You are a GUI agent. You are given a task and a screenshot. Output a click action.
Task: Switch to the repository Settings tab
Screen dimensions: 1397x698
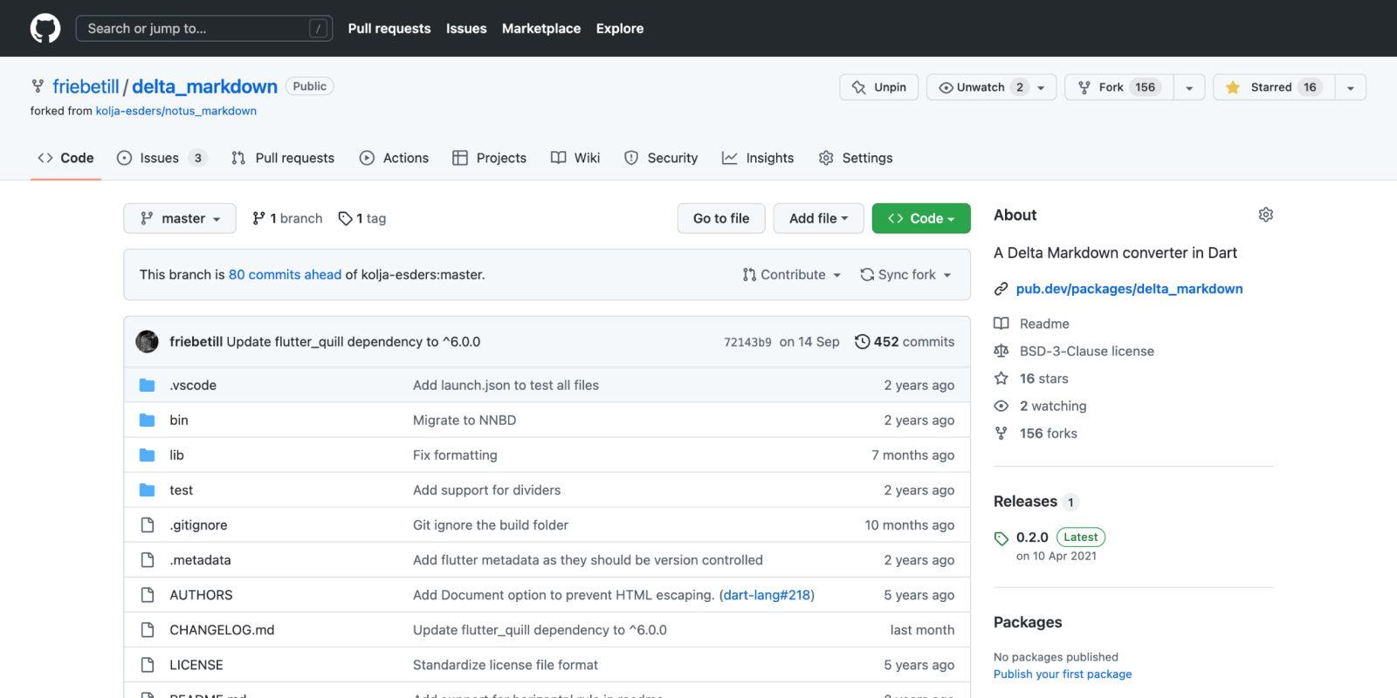click(x=856, y=158)
